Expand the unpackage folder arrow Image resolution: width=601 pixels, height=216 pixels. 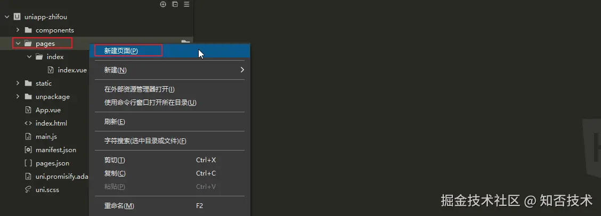click(18, 97)
